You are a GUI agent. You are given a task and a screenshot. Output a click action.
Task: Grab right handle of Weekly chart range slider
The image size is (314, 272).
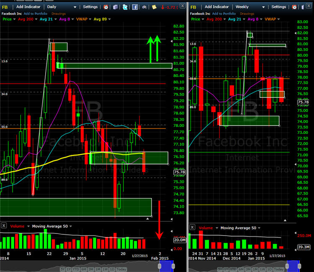(x=299, y=266)
